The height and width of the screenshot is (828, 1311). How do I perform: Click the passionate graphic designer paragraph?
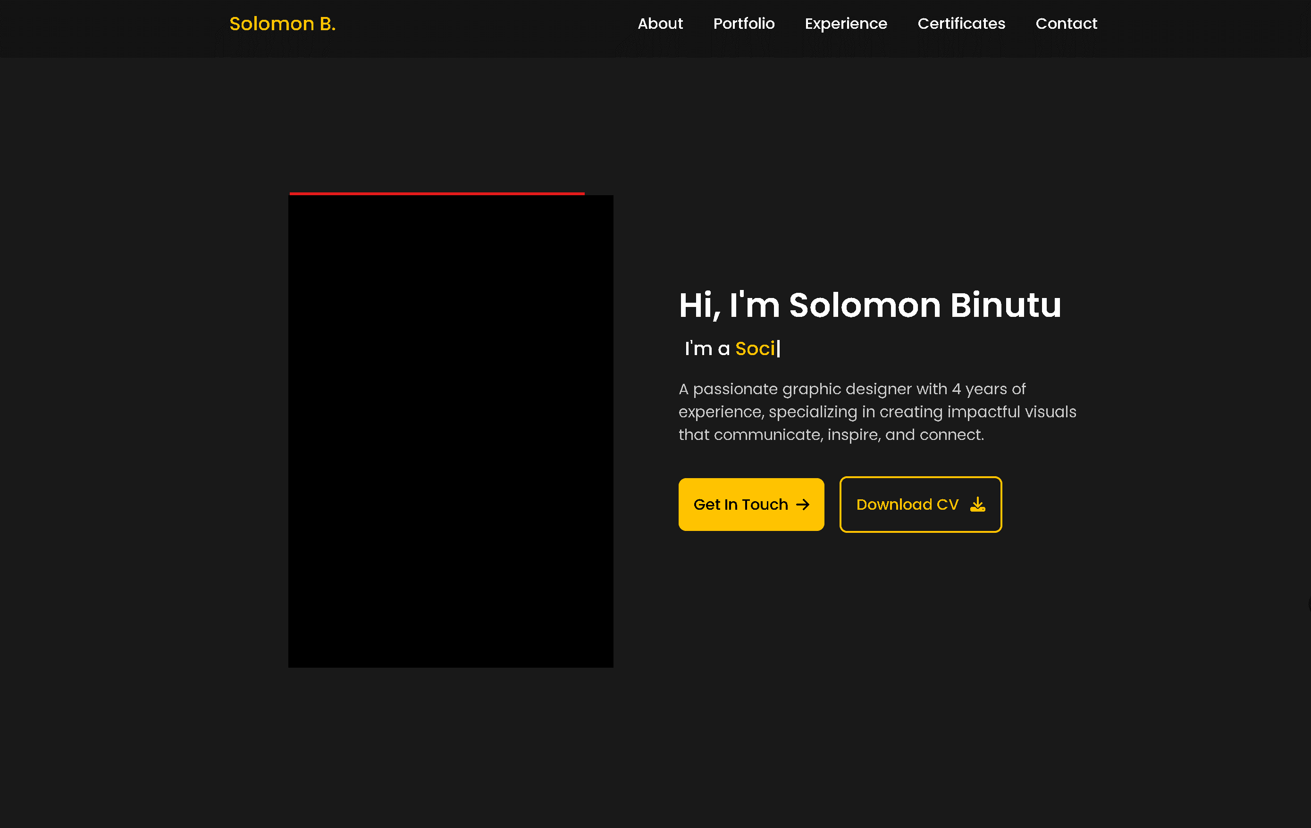coord(876,412)
